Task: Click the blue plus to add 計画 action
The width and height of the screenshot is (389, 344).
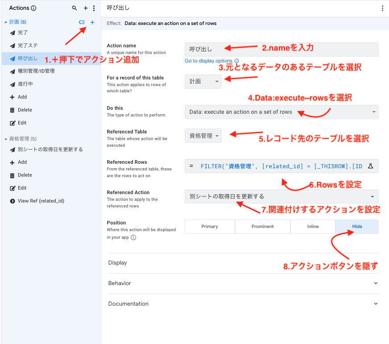Action: point(92,22)
